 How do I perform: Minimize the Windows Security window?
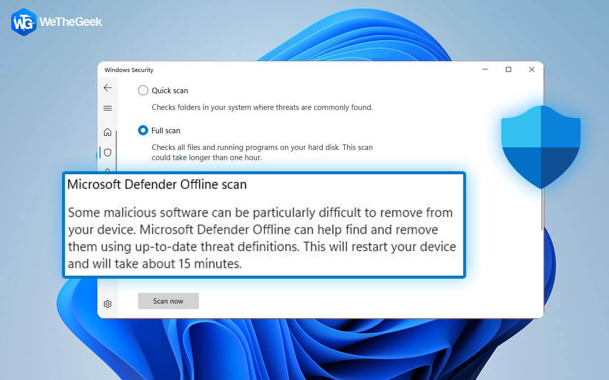485,69
